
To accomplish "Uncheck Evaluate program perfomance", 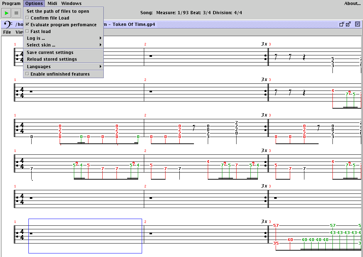I will point(27,25).
